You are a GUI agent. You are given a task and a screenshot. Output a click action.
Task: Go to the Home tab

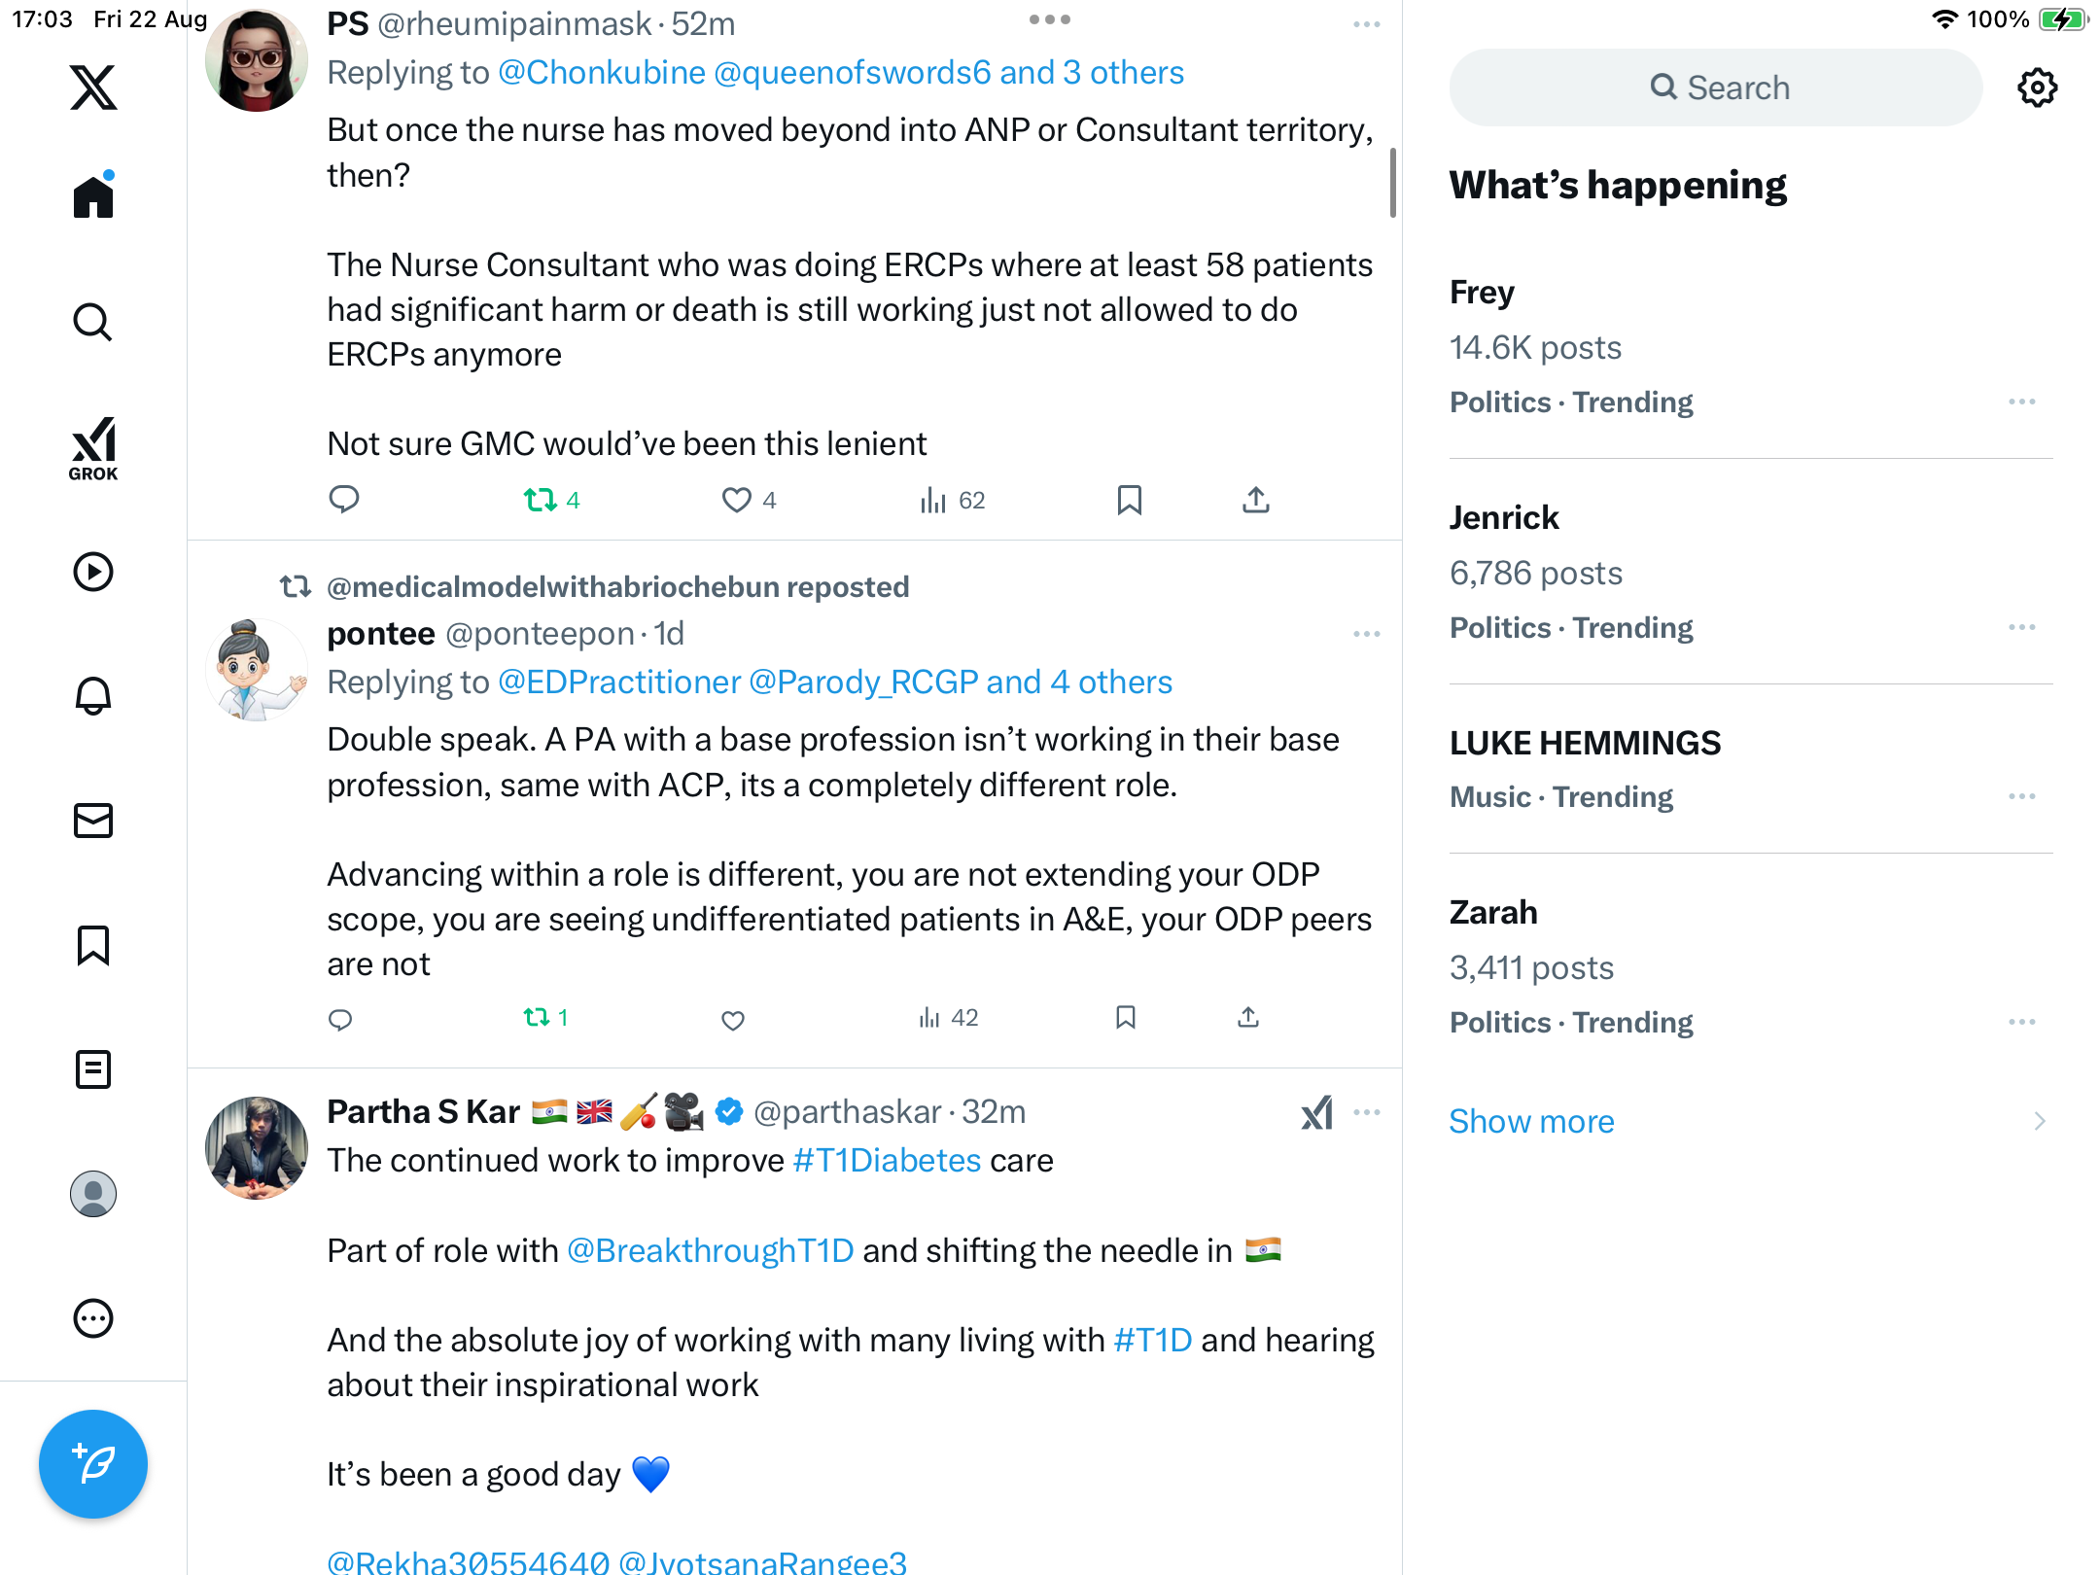coord(93,197)
